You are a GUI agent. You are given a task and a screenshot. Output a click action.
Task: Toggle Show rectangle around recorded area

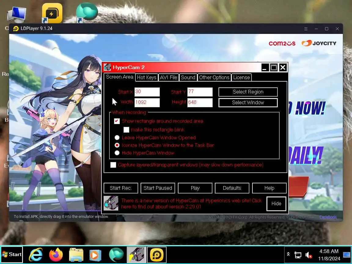[x=117, y=121]
